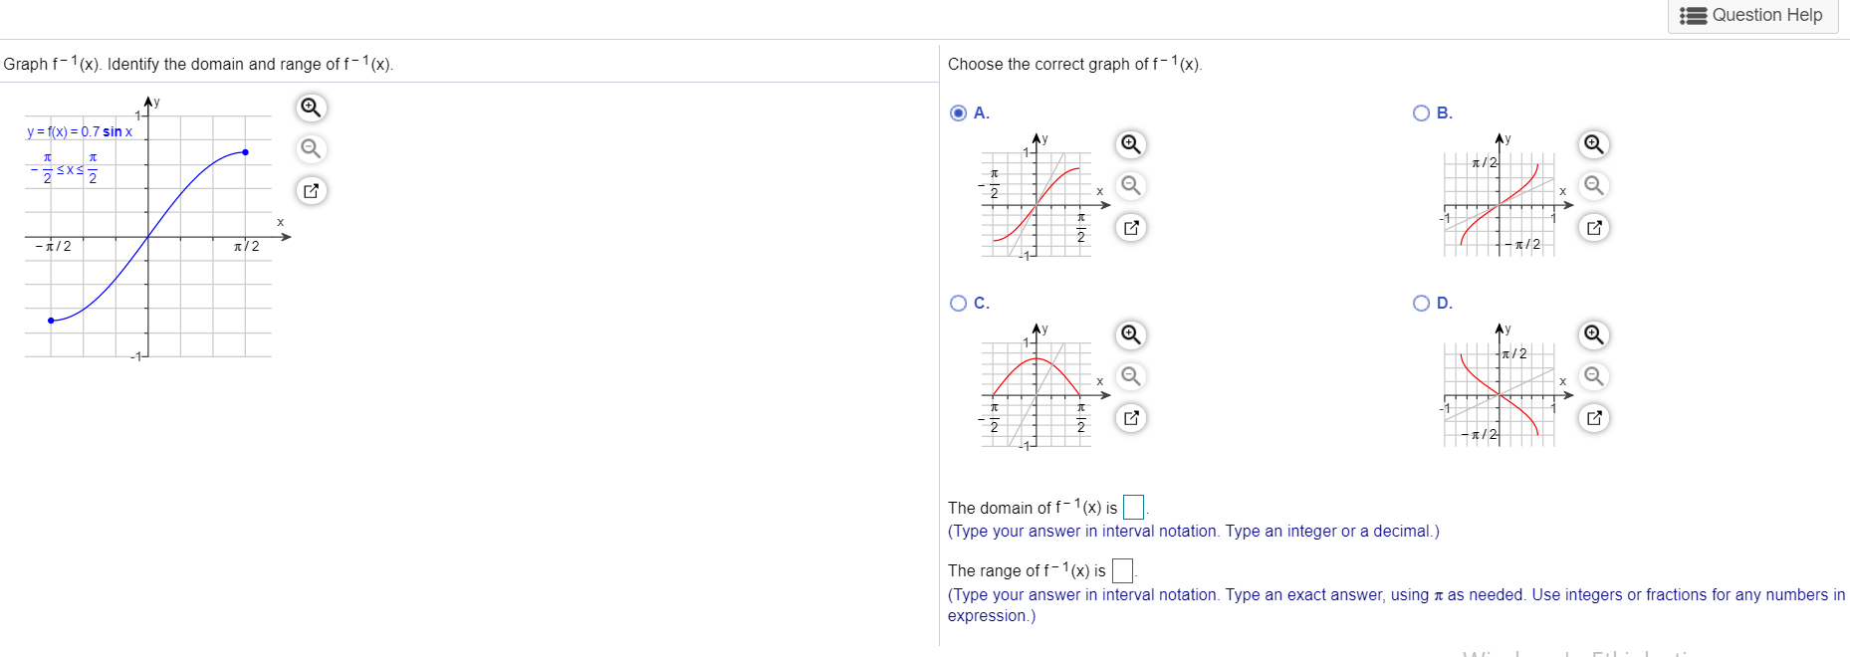Open the Question Help menu
The width and height of the screenshot is (1850, 657).
pos(1752,15)
